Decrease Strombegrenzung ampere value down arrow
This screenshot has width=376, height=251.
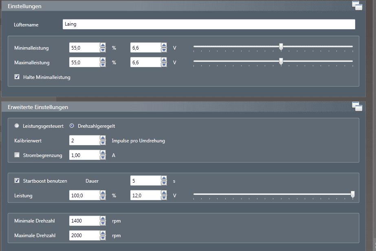[x=103, y=157]
